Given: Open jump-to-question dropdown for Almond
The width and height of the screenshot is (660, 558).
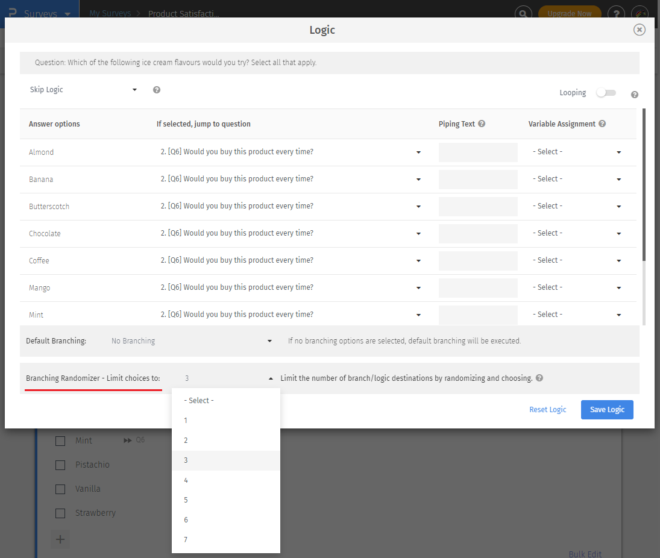Looking at the screenshot, I should [x=291, y=152].
